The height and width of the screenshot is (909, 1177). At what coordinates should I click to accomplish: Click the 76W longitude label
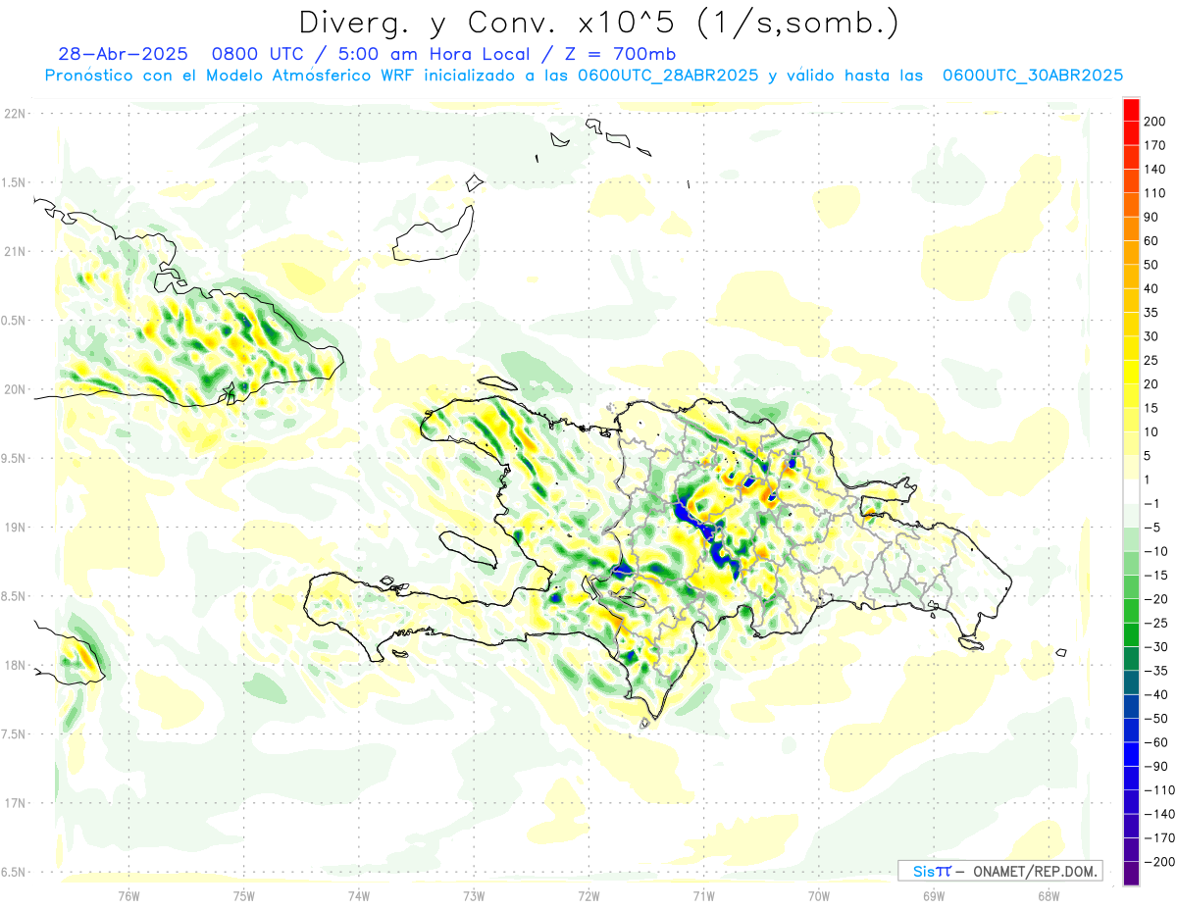point(128,895)
